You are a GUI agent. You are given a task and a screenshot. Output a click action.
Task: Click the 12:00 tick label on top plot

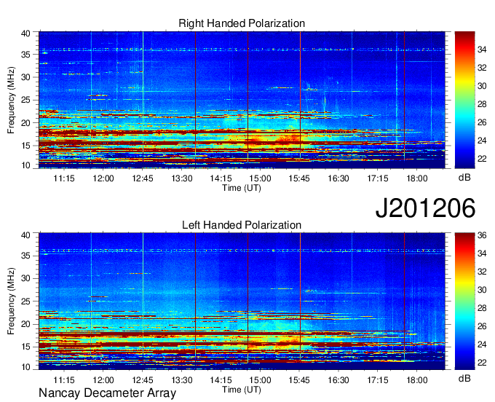(x=103, y=178)
